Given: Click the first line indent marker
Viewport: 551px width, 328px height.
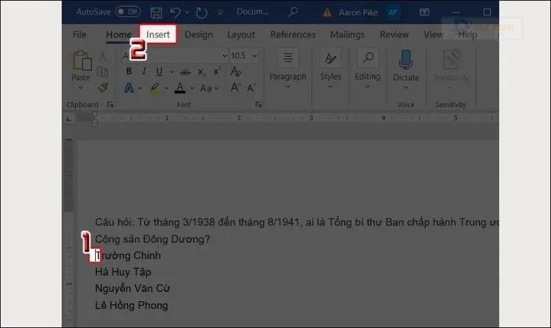Looking at the screenshot, I should pyautogui.click(x=94, y=114).
